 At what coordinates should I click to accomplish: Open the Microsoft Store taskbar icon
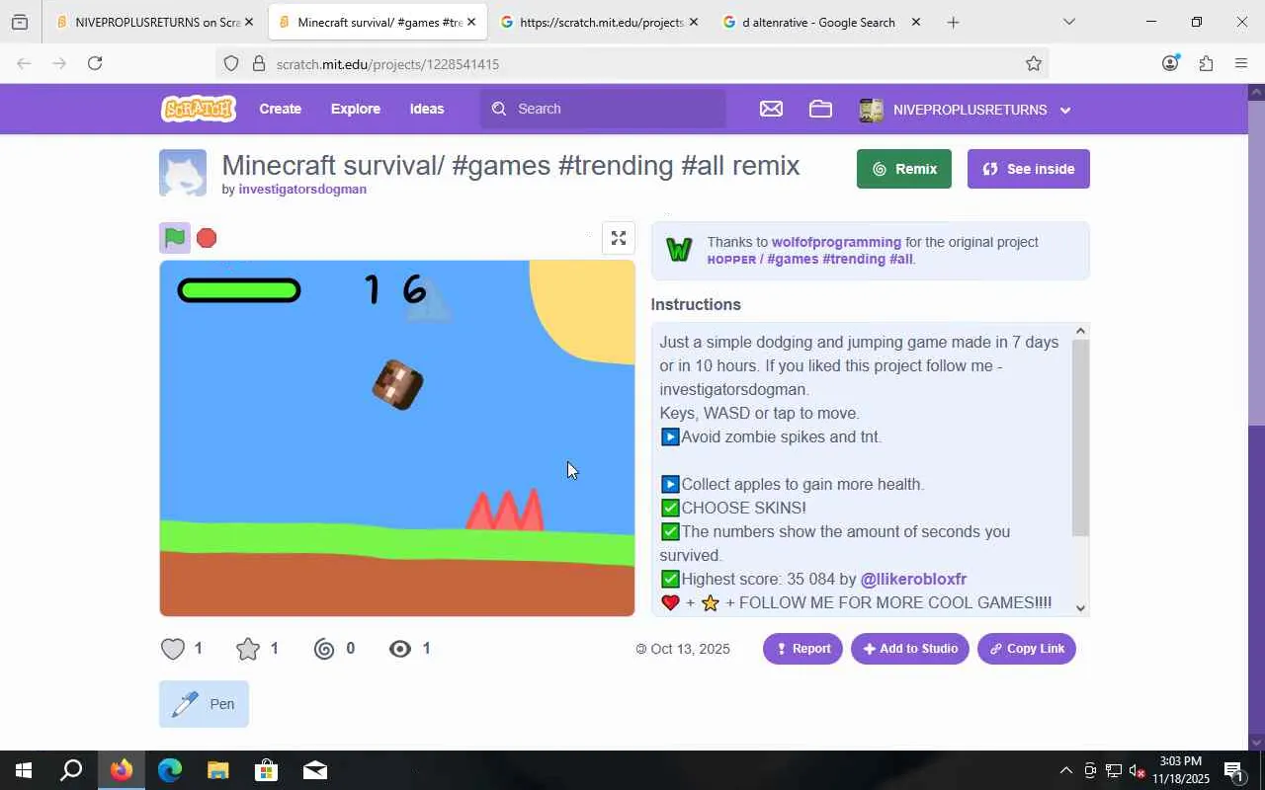(x=266, y=770)
